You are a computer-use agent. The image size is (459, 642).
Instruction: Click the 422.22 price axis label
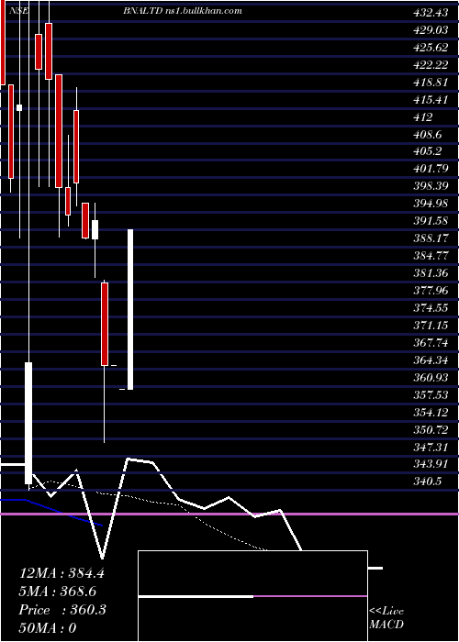click(x=431, y=65)
